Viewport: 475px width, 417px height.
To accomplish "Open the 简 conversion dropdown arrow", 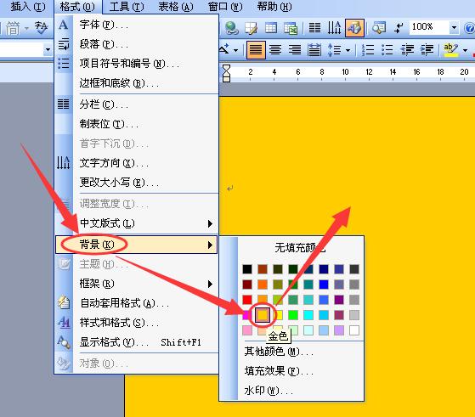I will point(26,29).
